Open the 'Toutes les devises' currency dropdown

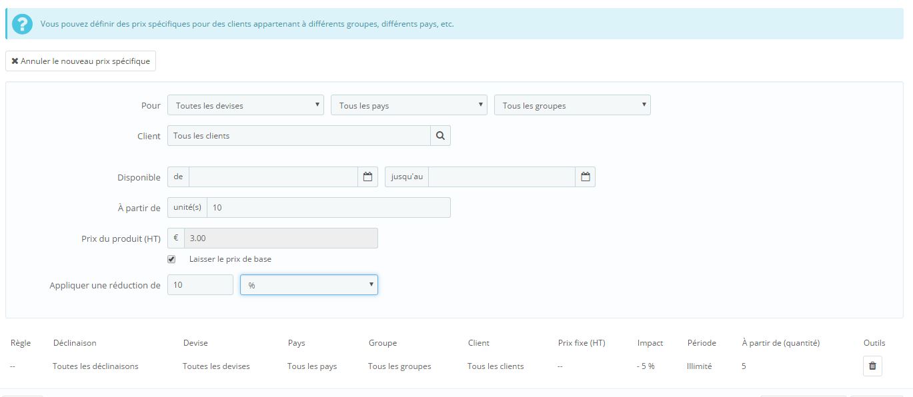coord(245,105)
